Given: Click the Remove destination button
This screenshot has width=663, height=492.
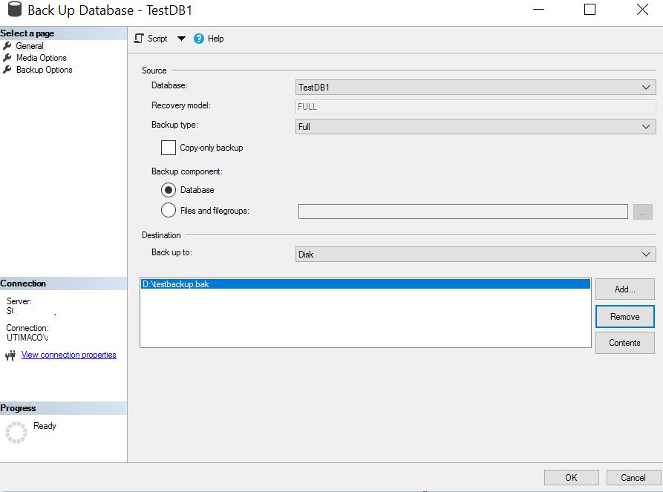Looking at the screenshot, I should [x=625, y=317].
